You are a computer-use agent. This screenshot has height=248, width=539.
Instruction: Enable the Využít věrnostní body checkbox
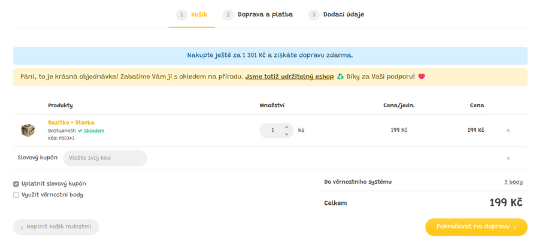[x=16, y=195]
